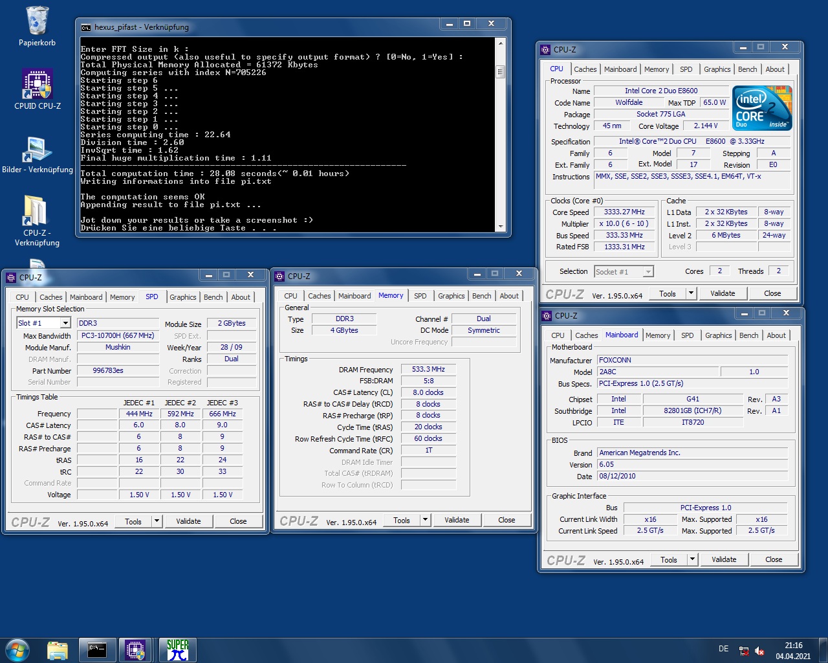Click the Rated FSB value 1333.31 MHz
This screenshot has height=663, width=828.
[624, 247]
